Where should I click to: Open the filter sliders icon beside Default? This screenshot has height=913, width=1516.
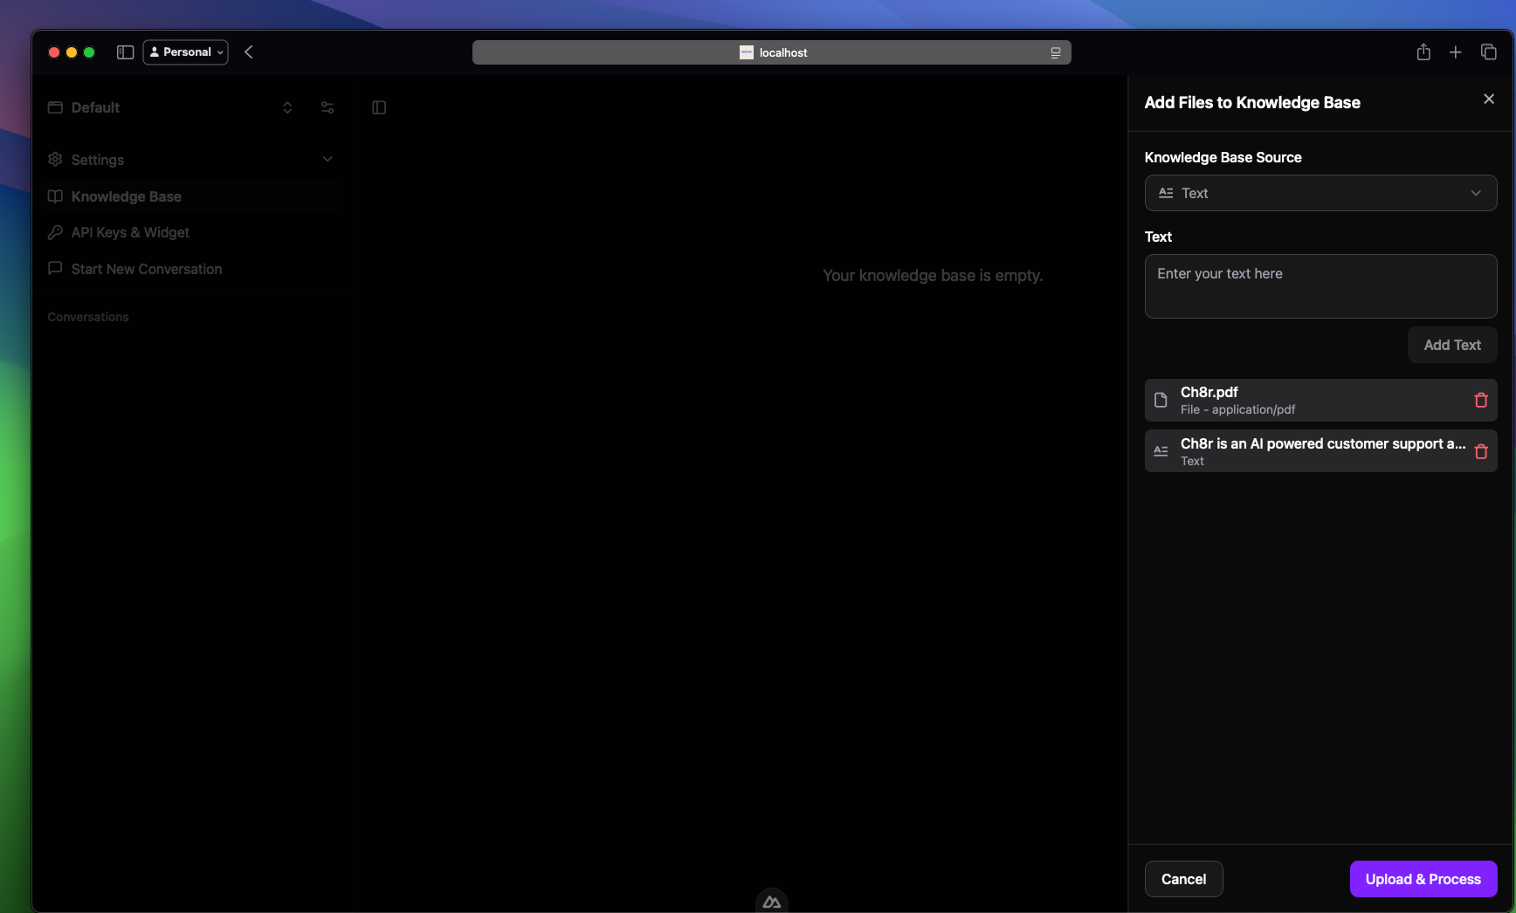327,107
